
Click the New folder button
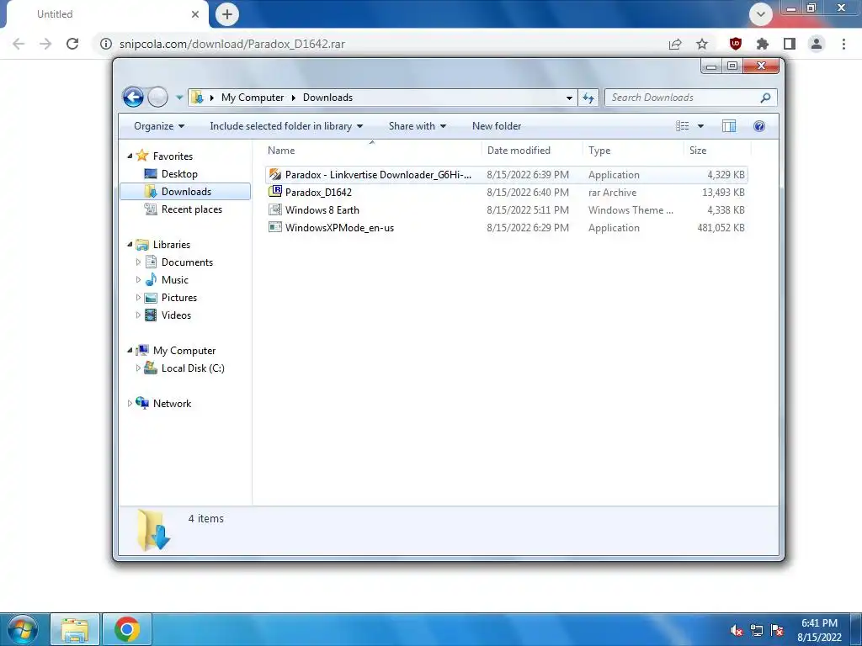coord(497,126)
